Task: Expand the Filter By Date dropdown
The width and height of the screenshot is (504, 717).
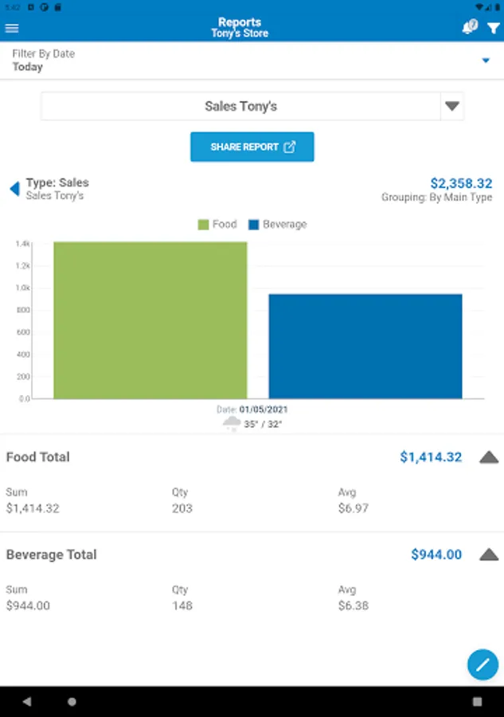Action: tap(486, 61)
